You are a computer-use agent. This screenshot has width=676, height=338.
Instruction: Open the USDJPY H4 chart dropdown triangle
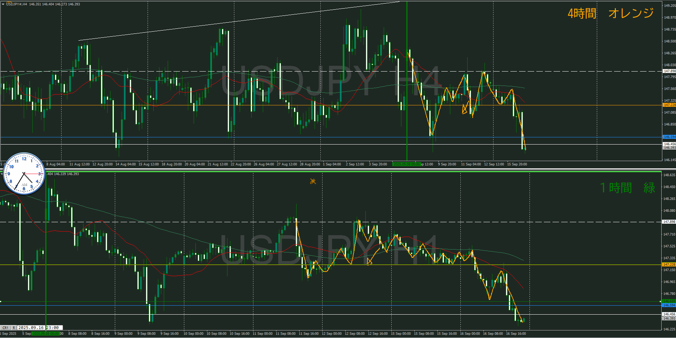tap(3, 4)
